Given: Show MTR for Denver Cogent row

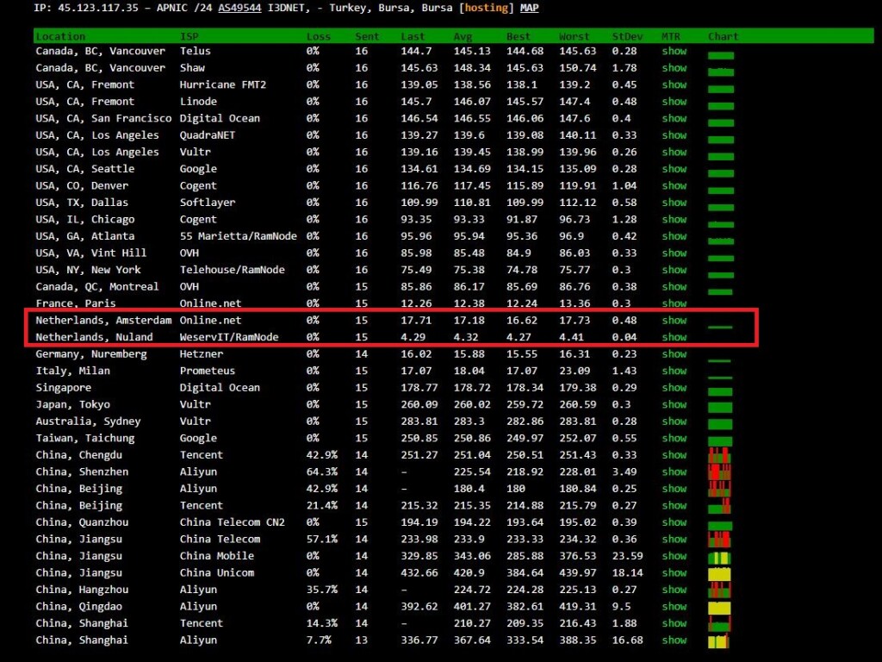Looking at the screenshot, I should pyautogui.click(x=674, y=186).
